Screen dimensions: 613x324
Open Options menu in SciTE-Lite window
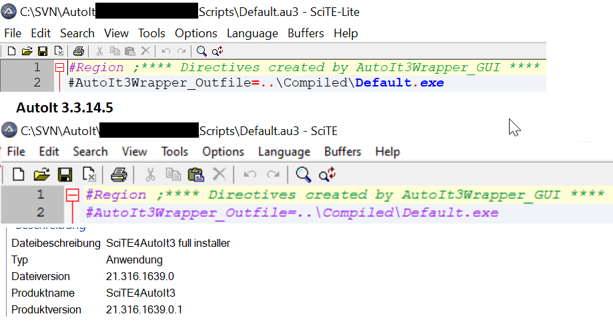coord(196,33)
